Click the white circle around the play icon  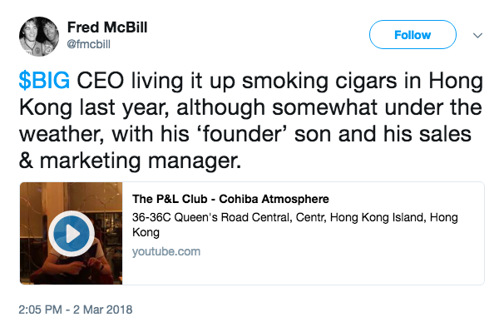[72, 234]
